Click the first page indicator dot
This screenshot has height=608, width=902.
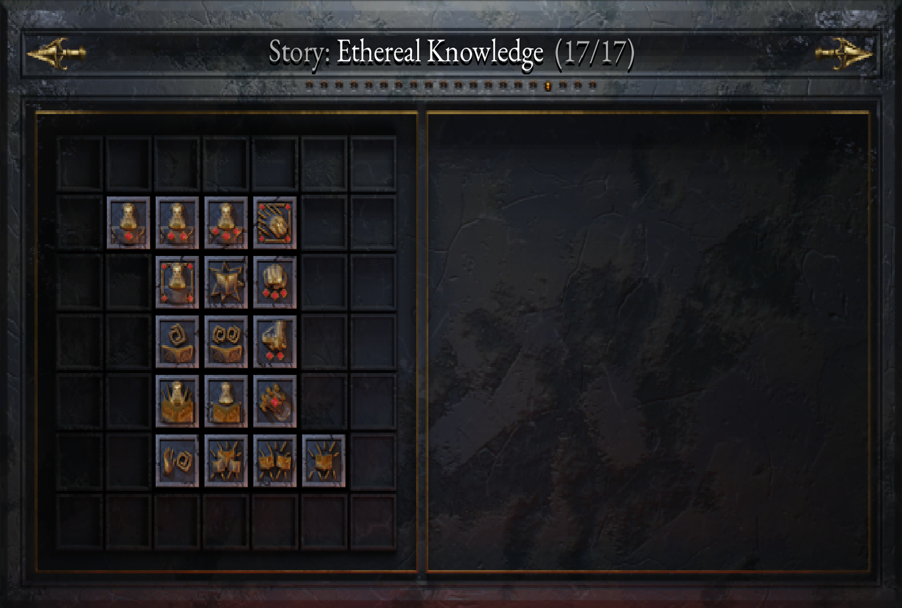tap(309, 85)
